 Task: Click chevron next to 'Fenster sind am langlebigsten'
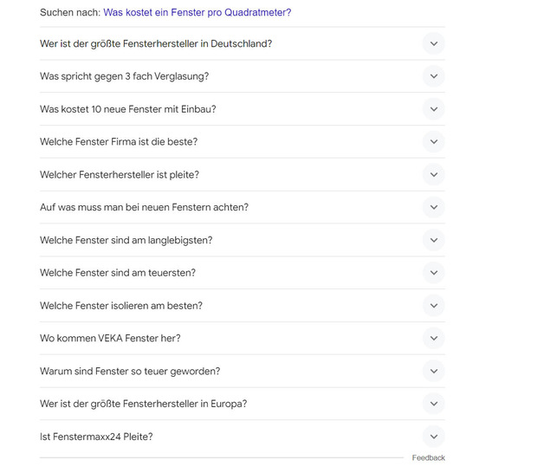pos(434,240)
